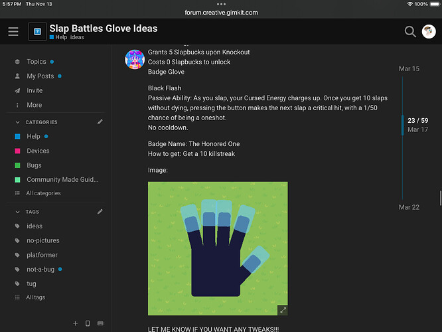The width and height of the screenshot is (442, 332).
Task: Click the plus icon in sidebar footer
Action: coord(75,323)
